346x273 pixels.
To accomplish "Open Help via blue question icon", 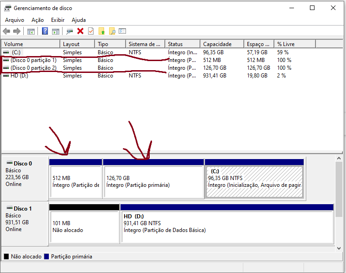I will pyautogui.click(x=45, y=31).
